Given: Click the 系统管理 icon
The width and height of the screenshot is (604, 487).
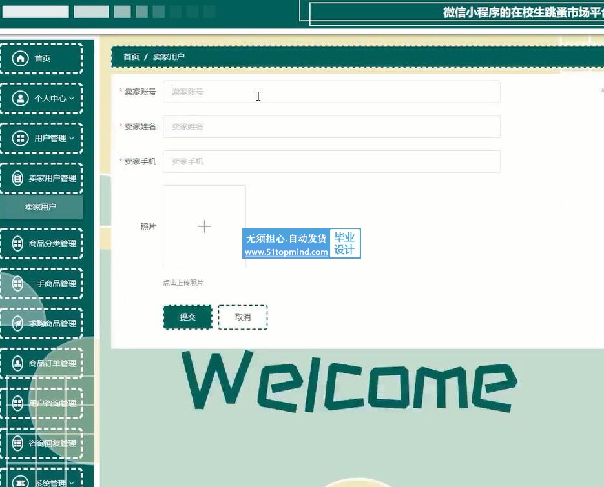Looking at the screenshot, I should [x=21, y=482].
